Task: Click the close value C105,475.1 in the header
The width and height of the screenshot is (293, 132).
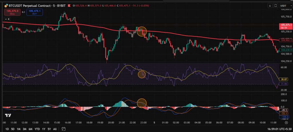Action: pyautogui.click(x=123, y=6)
